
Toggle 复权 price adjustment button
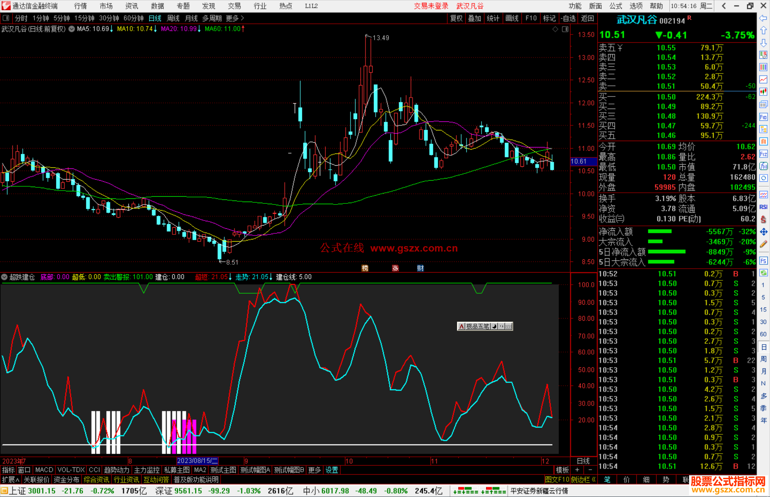pyautogui.click(x=456, y=18)
